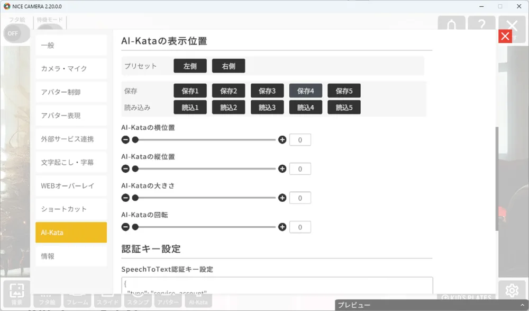Image resolution: width=529 pixels, height=311 pixels.
Task: Click the AI-Kataの縦位置 slider handle
Action: [135, 168]
